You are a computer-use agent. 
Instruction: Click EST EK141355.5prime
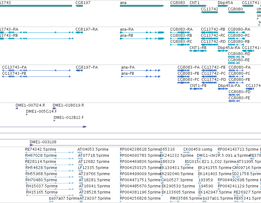pyautogui.click(x=199, y=171)
